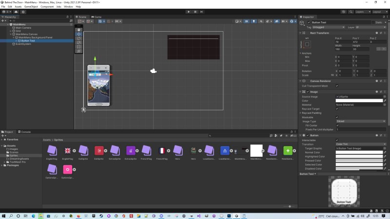The width and height of the screenshot is (390, 219).
Task: Click the Step frame button
Action: 202,12
